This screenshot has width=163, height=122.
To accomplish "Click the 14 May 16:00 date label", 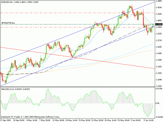I will 71,120.
